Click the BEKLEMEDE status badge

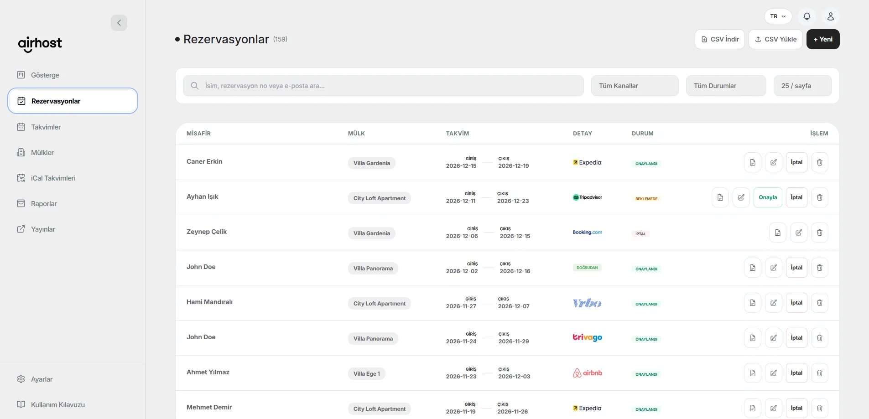[646, 199]
